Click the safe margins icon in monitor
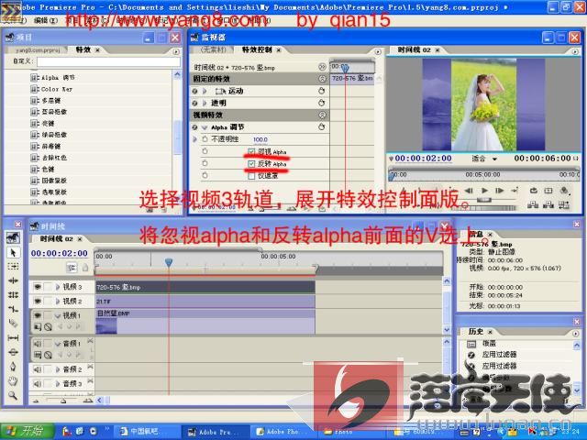587x440 pixels. pos(548,191)
